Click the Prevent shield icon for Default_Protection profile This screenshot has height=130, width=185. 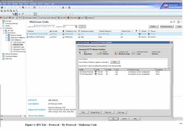(x=96, y=72)
